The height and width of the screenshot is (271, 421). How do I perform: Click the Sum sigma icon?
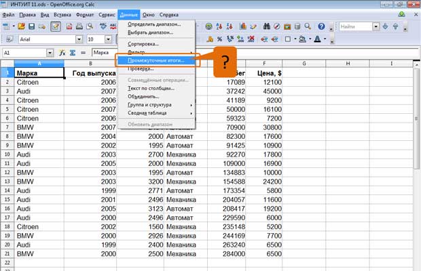tap(73, 53)
